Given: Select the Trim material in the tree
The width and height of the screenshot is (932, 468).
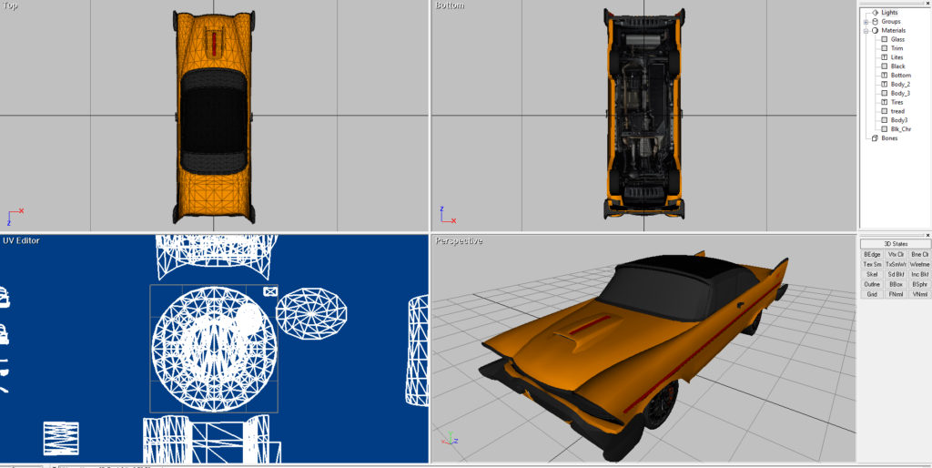Looking at the screenshot, I should [x=897, y=48].
